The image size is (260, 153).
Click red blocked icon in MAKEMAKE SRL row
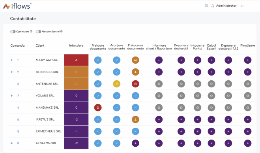click(x=98, y=108)
